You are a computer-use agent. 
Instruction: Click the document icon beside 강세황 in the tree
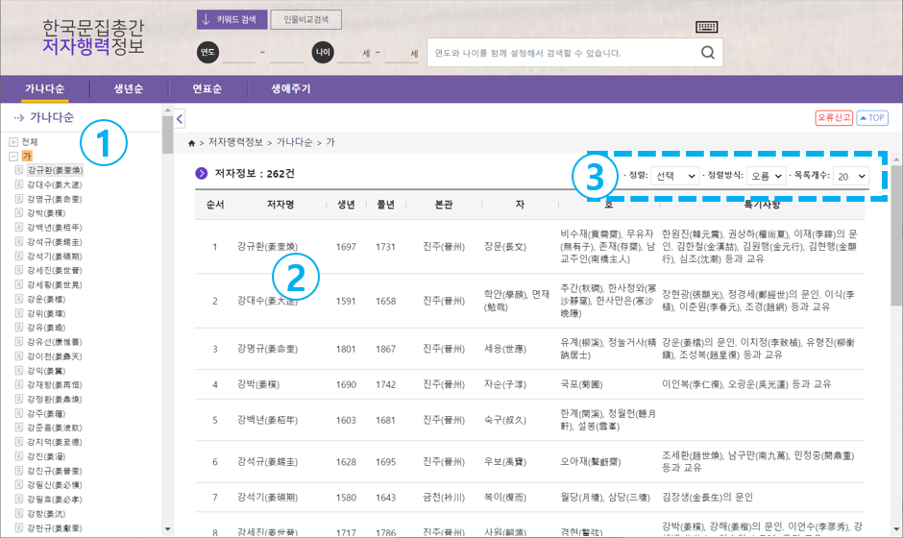point(19,284)
